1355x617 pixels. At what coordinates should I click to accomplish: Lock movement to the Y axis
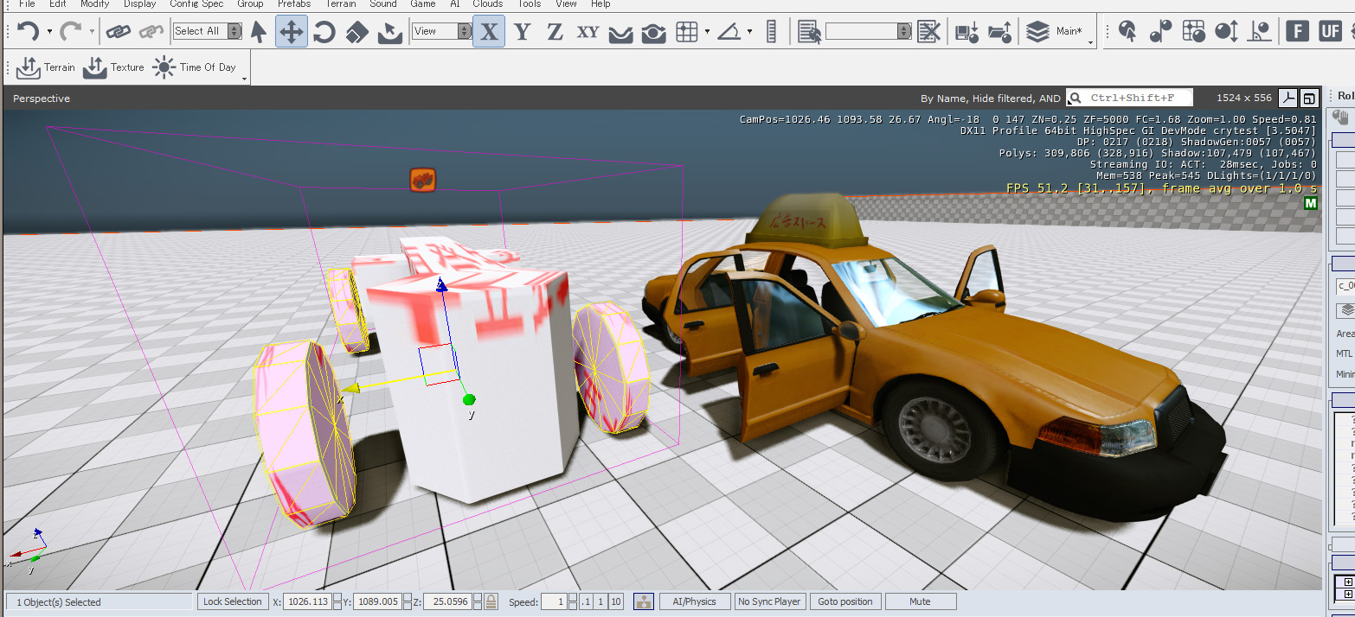click(522, 32)
